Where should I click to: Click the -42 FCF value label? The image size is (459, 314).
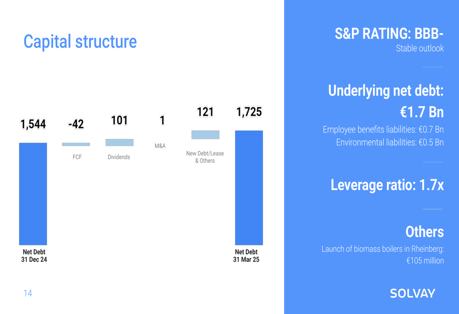pos(76,124)
